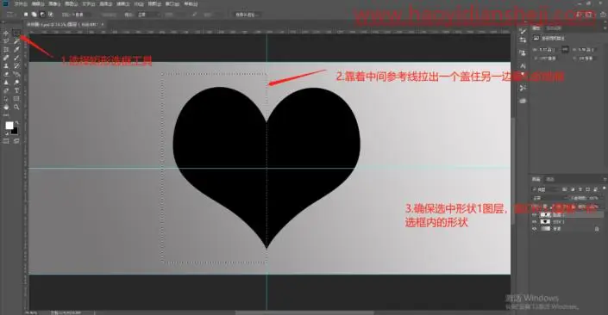The height and width of the screenshot is (315, 608).
Task: Reset to default foreground/background colors
Action: point(7,133)
